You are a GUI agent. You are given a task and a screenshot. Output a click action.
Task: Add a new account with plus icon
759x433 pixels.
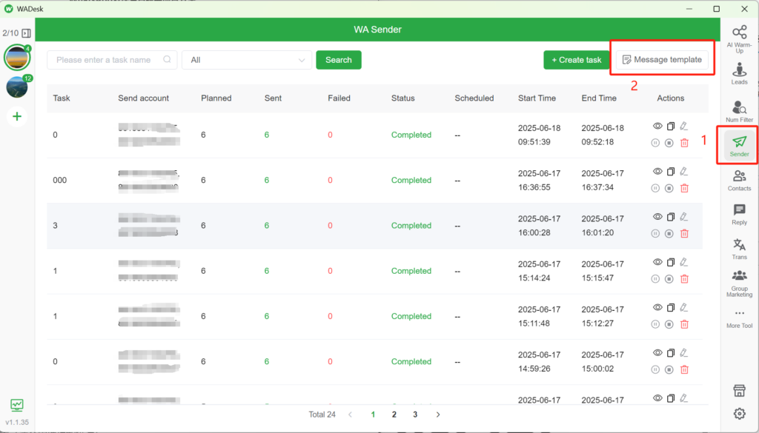tap(17, 116)
